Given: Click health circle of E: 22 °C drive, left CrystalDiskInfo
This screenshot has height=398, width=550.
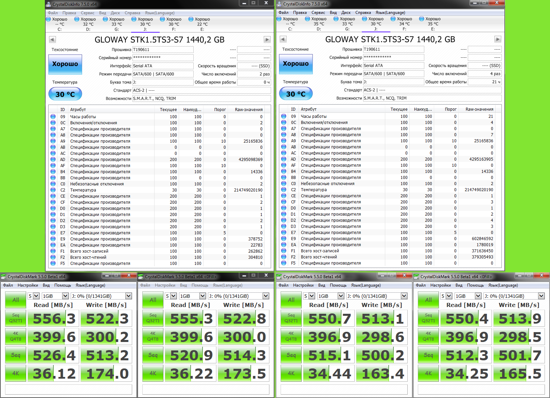Looking at the screenshot, I should pos(191,19).
